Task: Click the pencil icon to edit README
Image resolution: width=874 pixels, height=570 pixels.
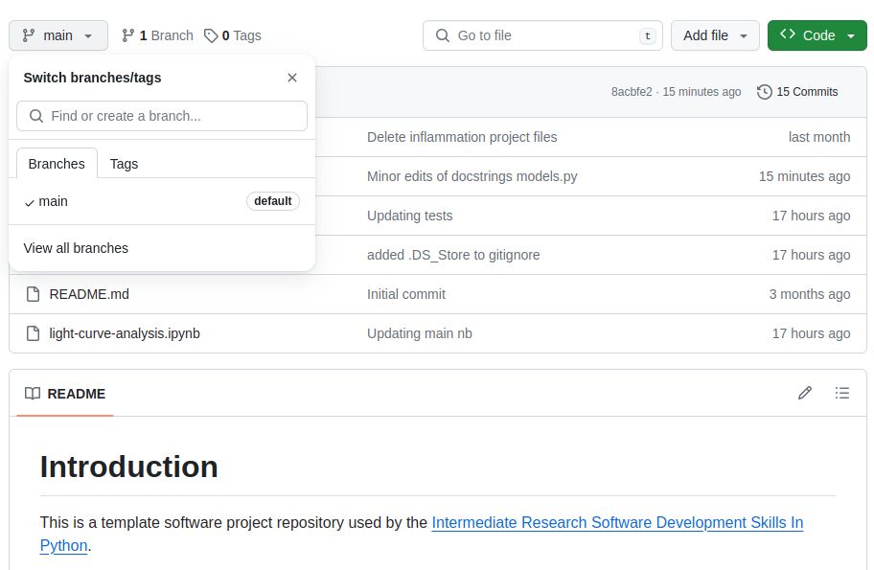Action: (x=805, y=393)
